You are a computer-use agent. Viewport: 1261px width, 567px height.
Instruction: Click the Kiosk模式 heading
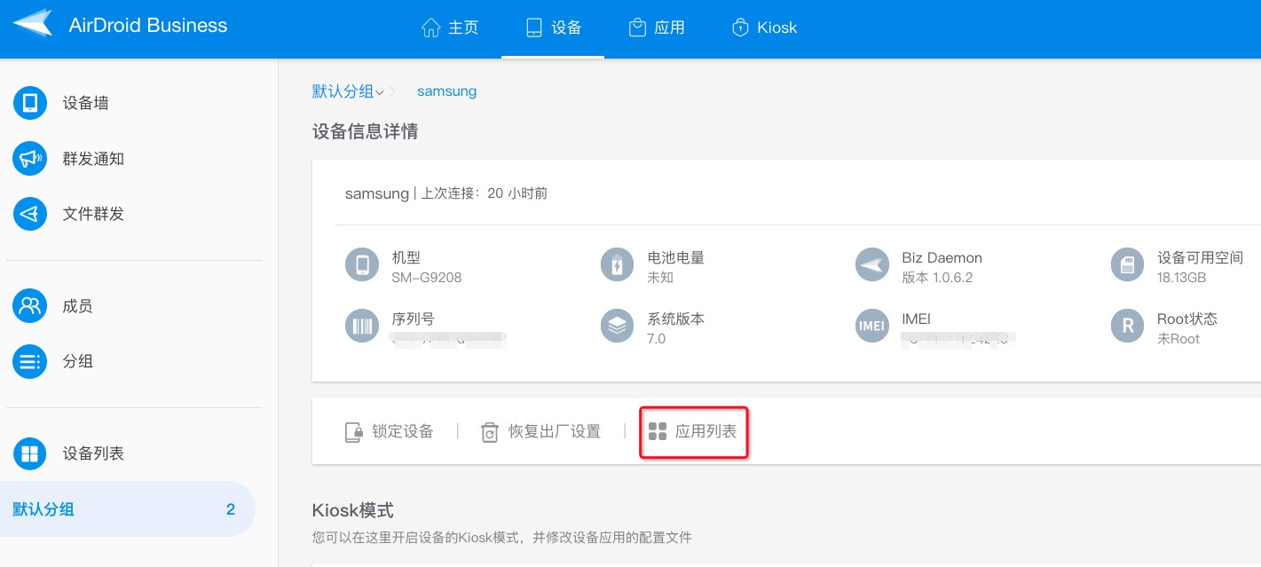click(353, 510)
